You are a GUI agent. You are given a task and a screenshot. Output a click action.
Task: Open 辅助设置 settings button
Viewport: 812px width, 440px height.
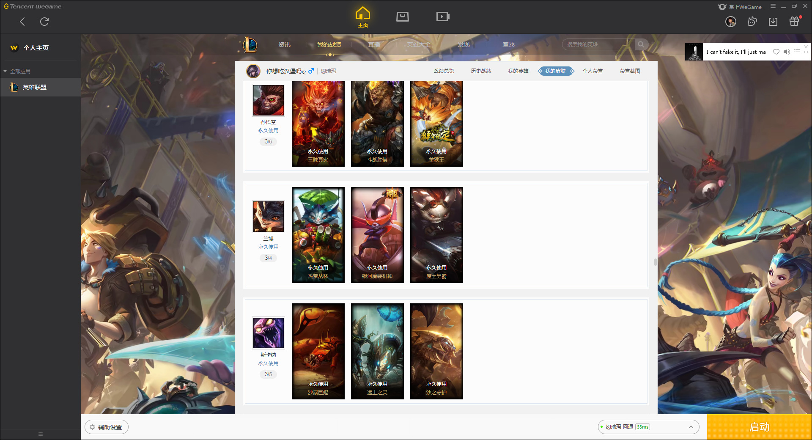point(107,427)
